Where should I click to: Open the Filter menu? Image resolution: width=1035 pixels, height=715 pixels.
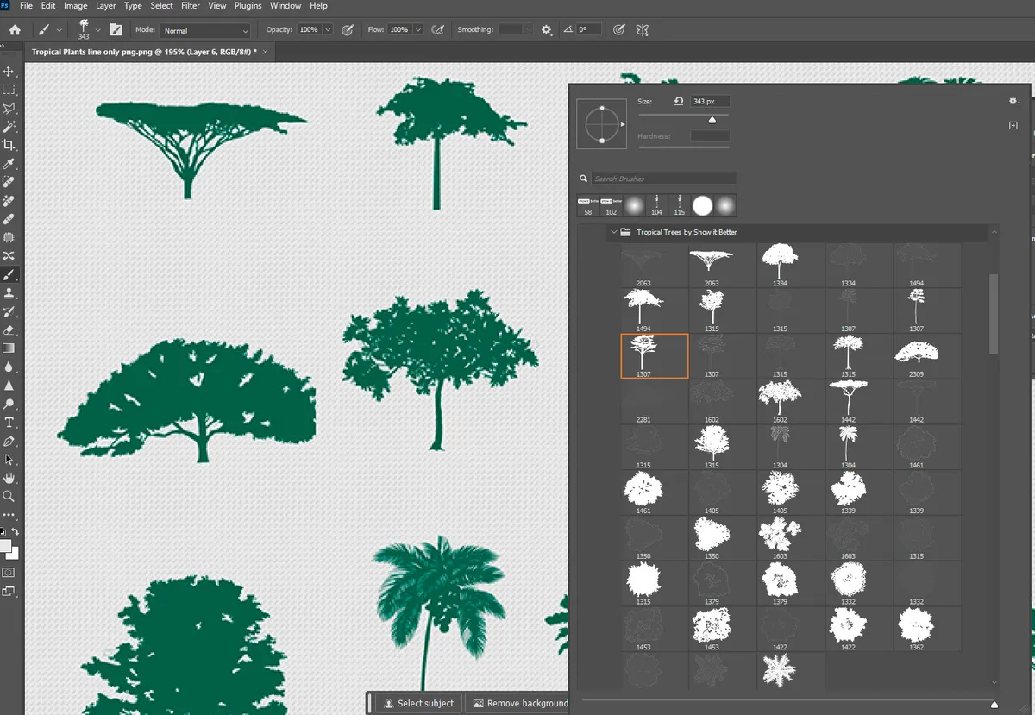click(191, 5)
